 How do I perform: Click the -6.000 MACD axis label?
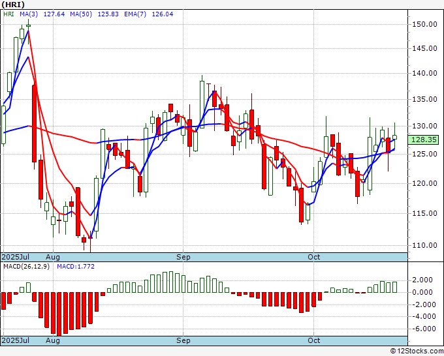[x=422, y=329]
